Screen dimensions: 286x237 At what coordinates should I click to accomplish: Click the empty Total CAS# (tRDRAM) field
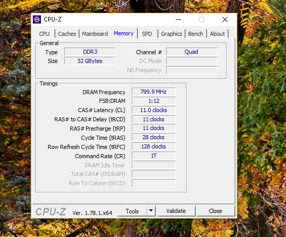(x=154, y=174)
